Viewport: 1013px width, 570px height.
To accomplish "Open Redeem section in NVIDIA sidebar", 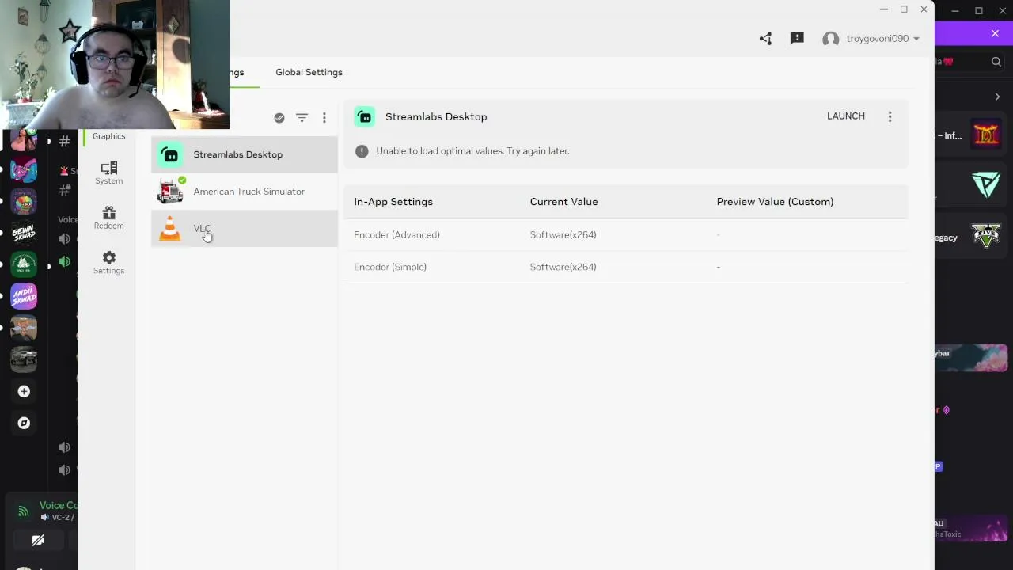I will click(x=108, y=218).
